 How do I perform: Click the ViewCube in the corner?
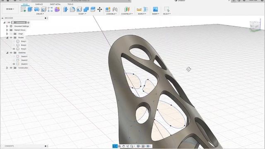coord(255,26)
